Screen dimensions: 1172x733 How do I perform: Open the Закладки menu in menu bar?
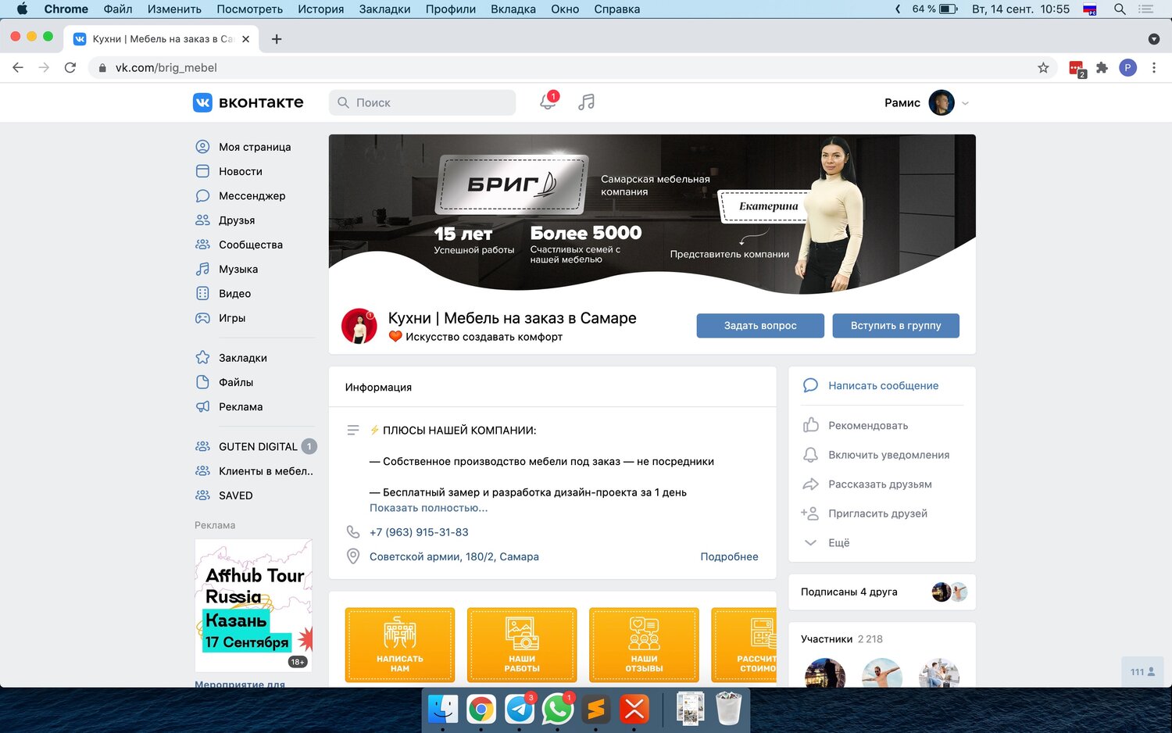(x=384, y=9)
